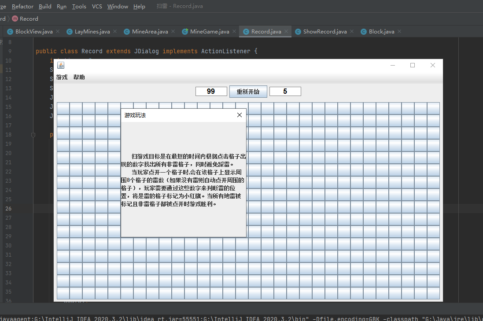
Task: Close the MineGame.java tab
Action: [234, 31]
